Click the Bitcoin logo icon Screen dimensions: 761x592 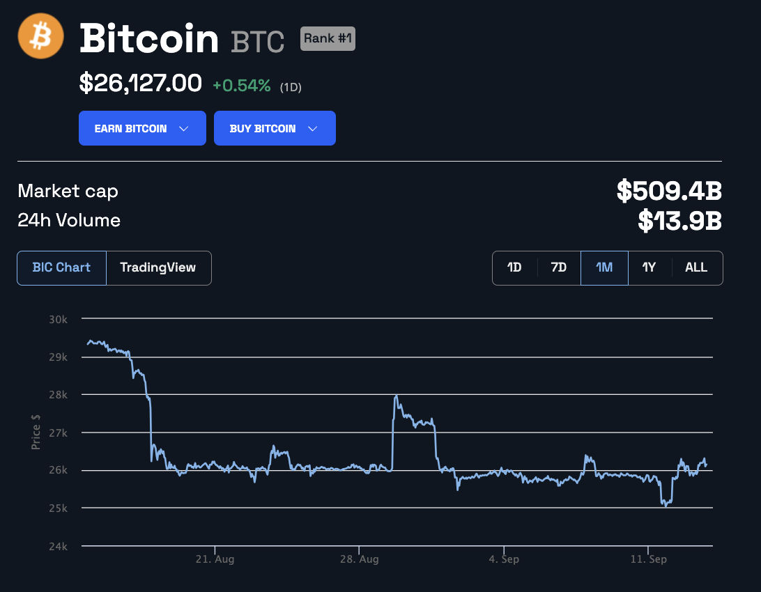[x=40, y=36]
